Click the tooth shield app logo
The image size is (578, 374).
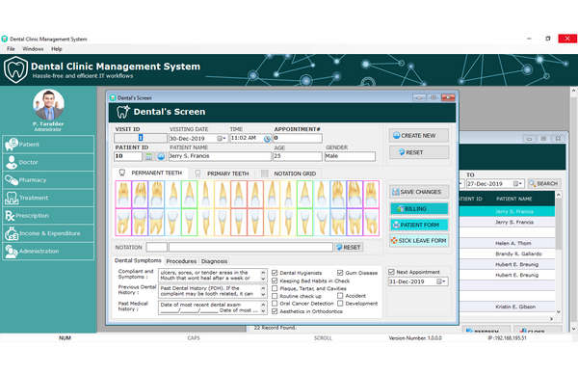click(15, 69)
